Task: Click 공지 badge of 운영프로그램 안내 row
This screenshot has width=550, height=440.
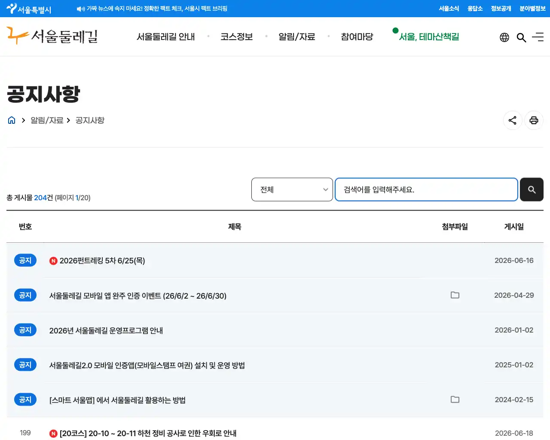Action: tap(25, 330)
